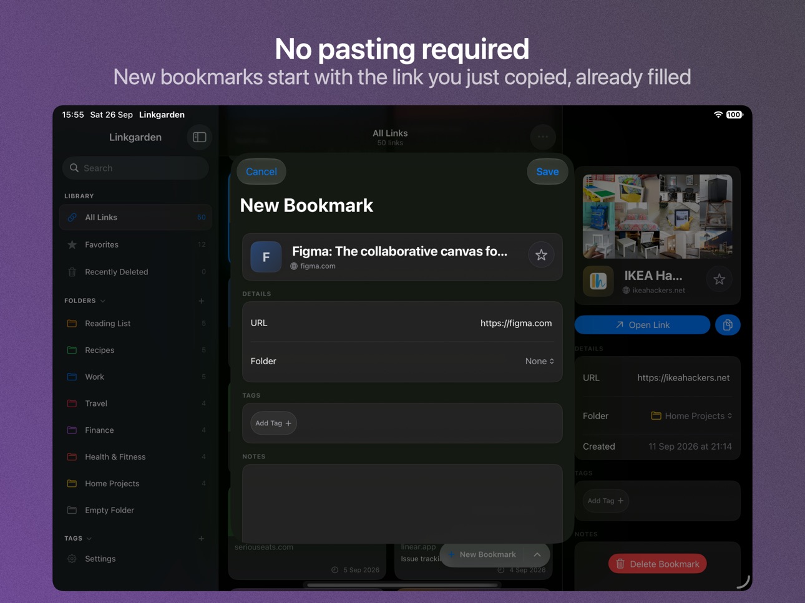Open the Recipes folder
This screenshot has height=603, width=805.
135,350
